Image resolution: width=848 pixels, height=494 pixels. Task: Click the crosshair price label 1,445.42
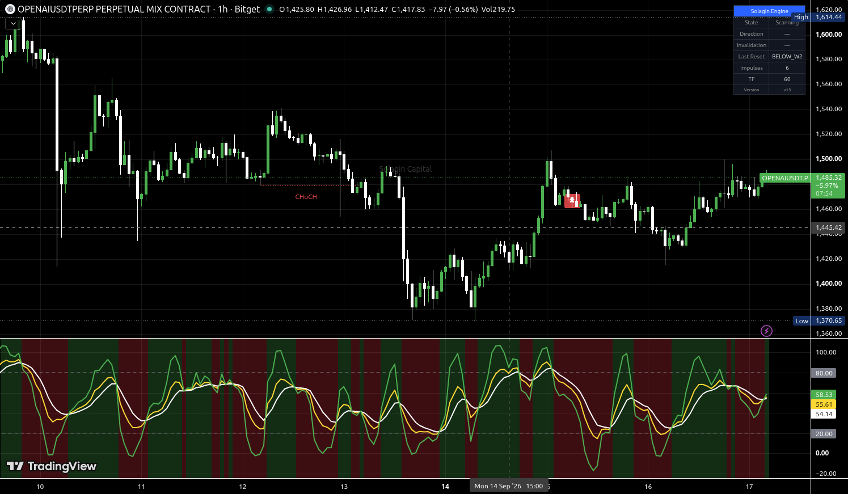pyautogui.click(x=829, y=227)
